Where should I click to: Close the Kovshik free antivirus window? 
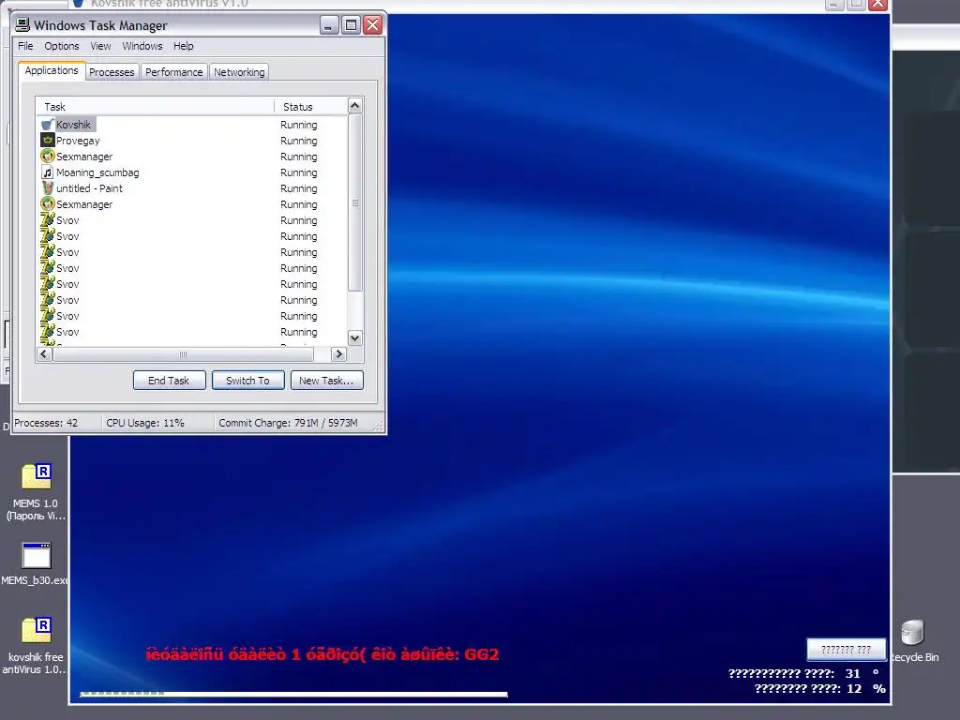pyautogui.click(x=877, y=4)
